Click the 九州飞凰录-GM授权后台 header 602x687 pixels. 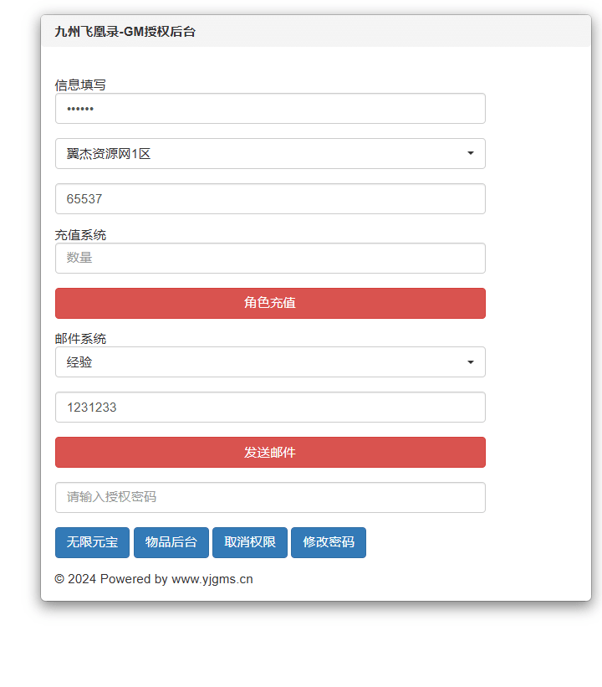pyautogui.click(x=124, y=32)
